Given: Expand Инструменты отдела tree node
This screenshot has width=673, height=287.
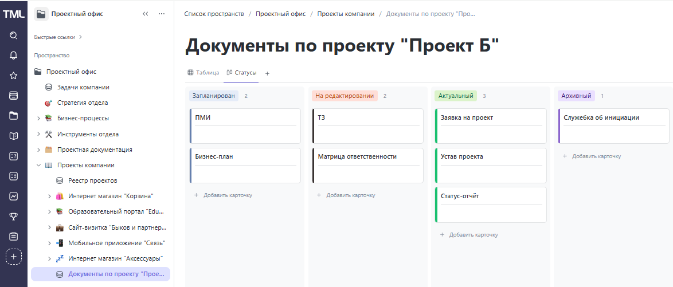Looking at the screenshot, I should (x=38, y=134).
